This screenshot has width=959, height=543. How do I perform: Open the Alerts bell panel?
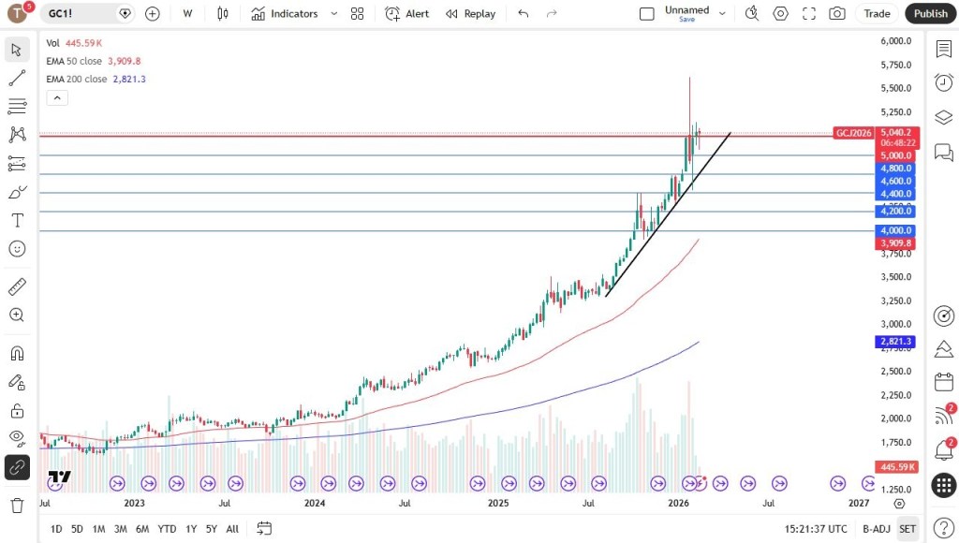[943, 448]
